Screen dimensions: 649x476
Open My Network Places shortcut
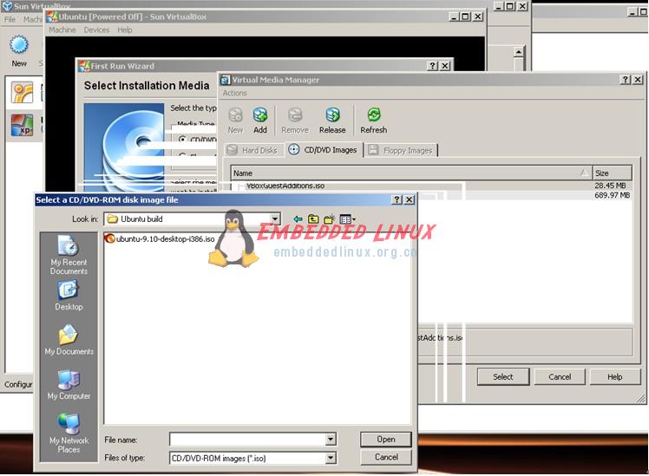tap(69, 433)
